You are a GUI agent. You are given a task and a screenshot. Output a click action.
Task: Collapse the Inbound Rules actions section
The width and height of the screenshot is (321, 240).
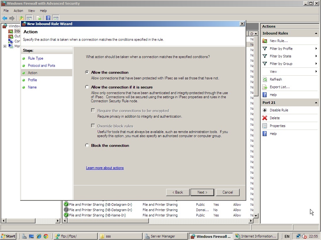tap(316, 33)
